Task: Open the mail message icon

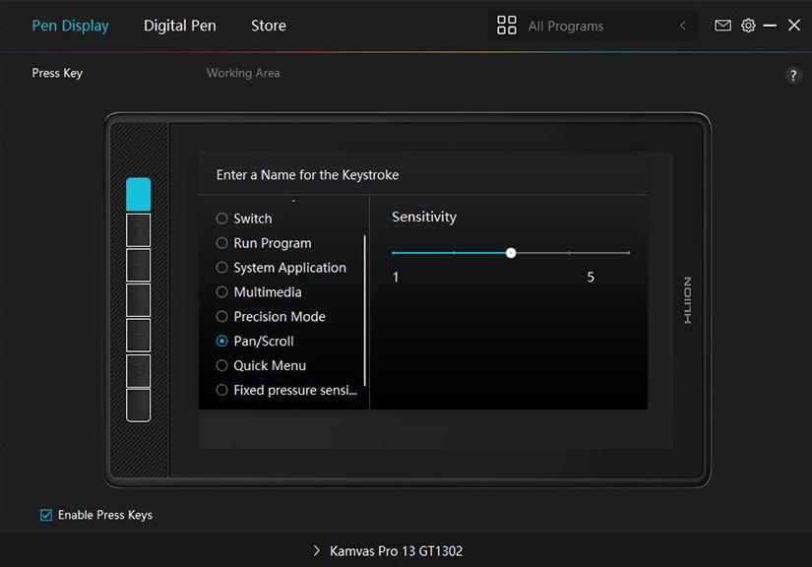Action: pos(722,26)
